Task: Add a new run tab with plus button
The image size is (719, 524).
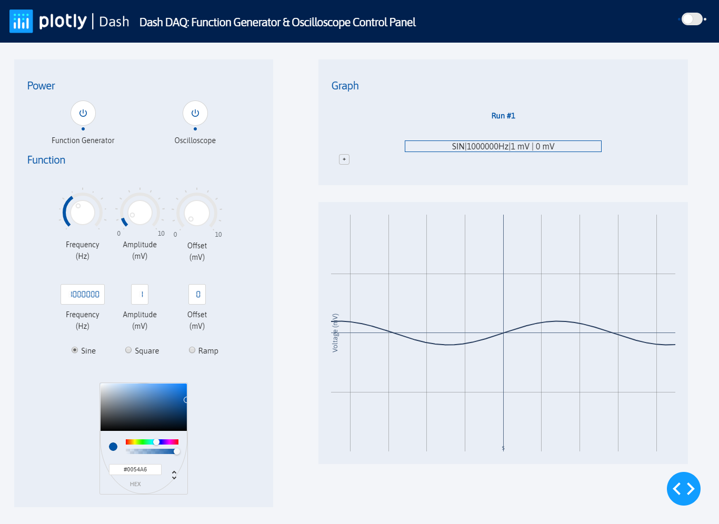Action: 344,159
